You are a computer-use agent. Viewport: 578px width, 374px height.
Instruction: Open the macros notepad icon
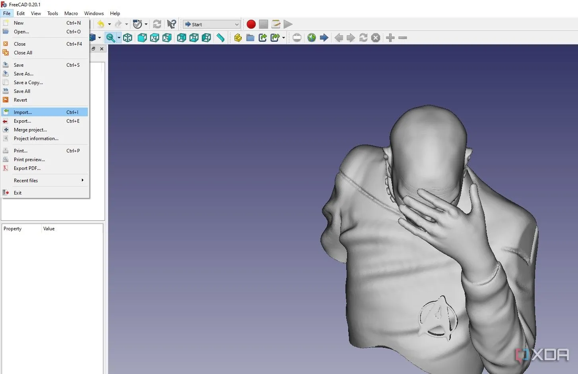pyautogui.click(x=276, y=24)
